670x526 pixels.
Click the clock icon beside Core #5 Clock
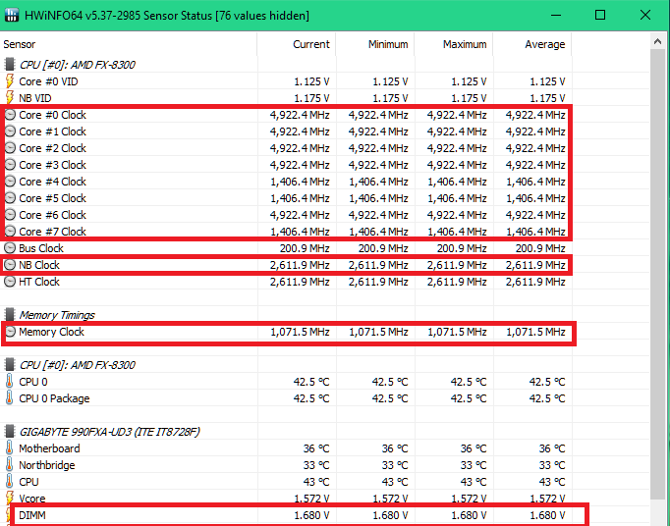(10, 198)
